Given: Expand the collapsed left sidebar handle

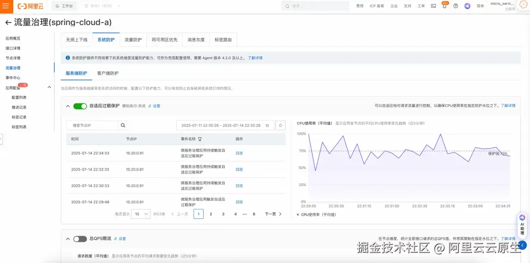Looking at the screenshot, I should [x=1, y=139].
